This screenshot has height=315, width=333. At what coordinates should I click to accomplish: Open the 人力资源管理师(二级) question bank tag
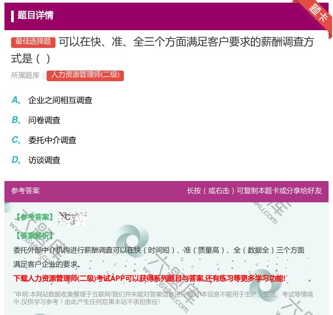[x=85, y=75]
